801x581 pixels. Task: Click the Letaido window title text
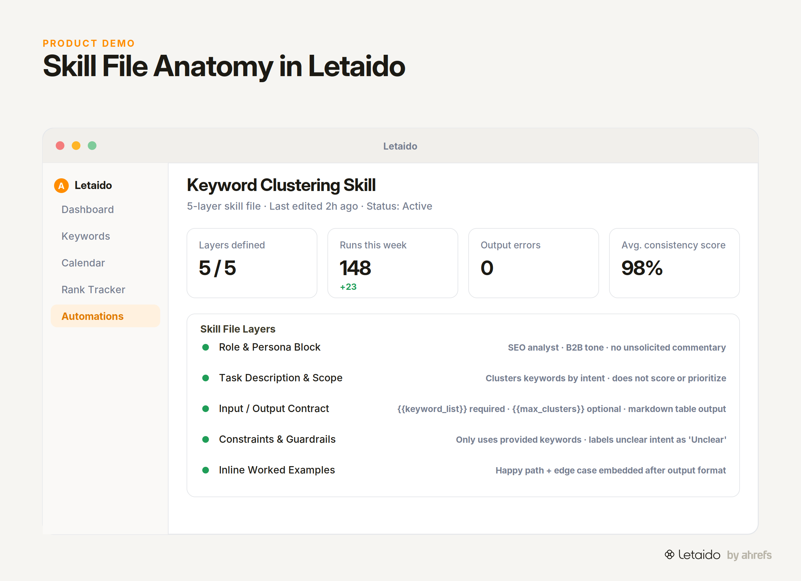[400, 146]
